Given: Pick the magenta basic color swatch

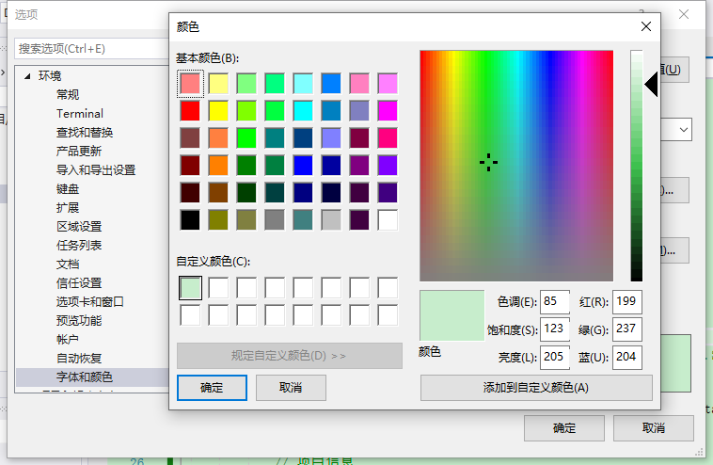Looking at the screenshot, I should tap(388, 111).
